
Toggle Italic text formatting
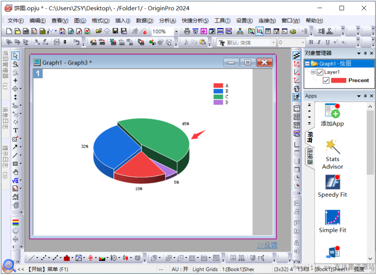[x=319, y=42]
